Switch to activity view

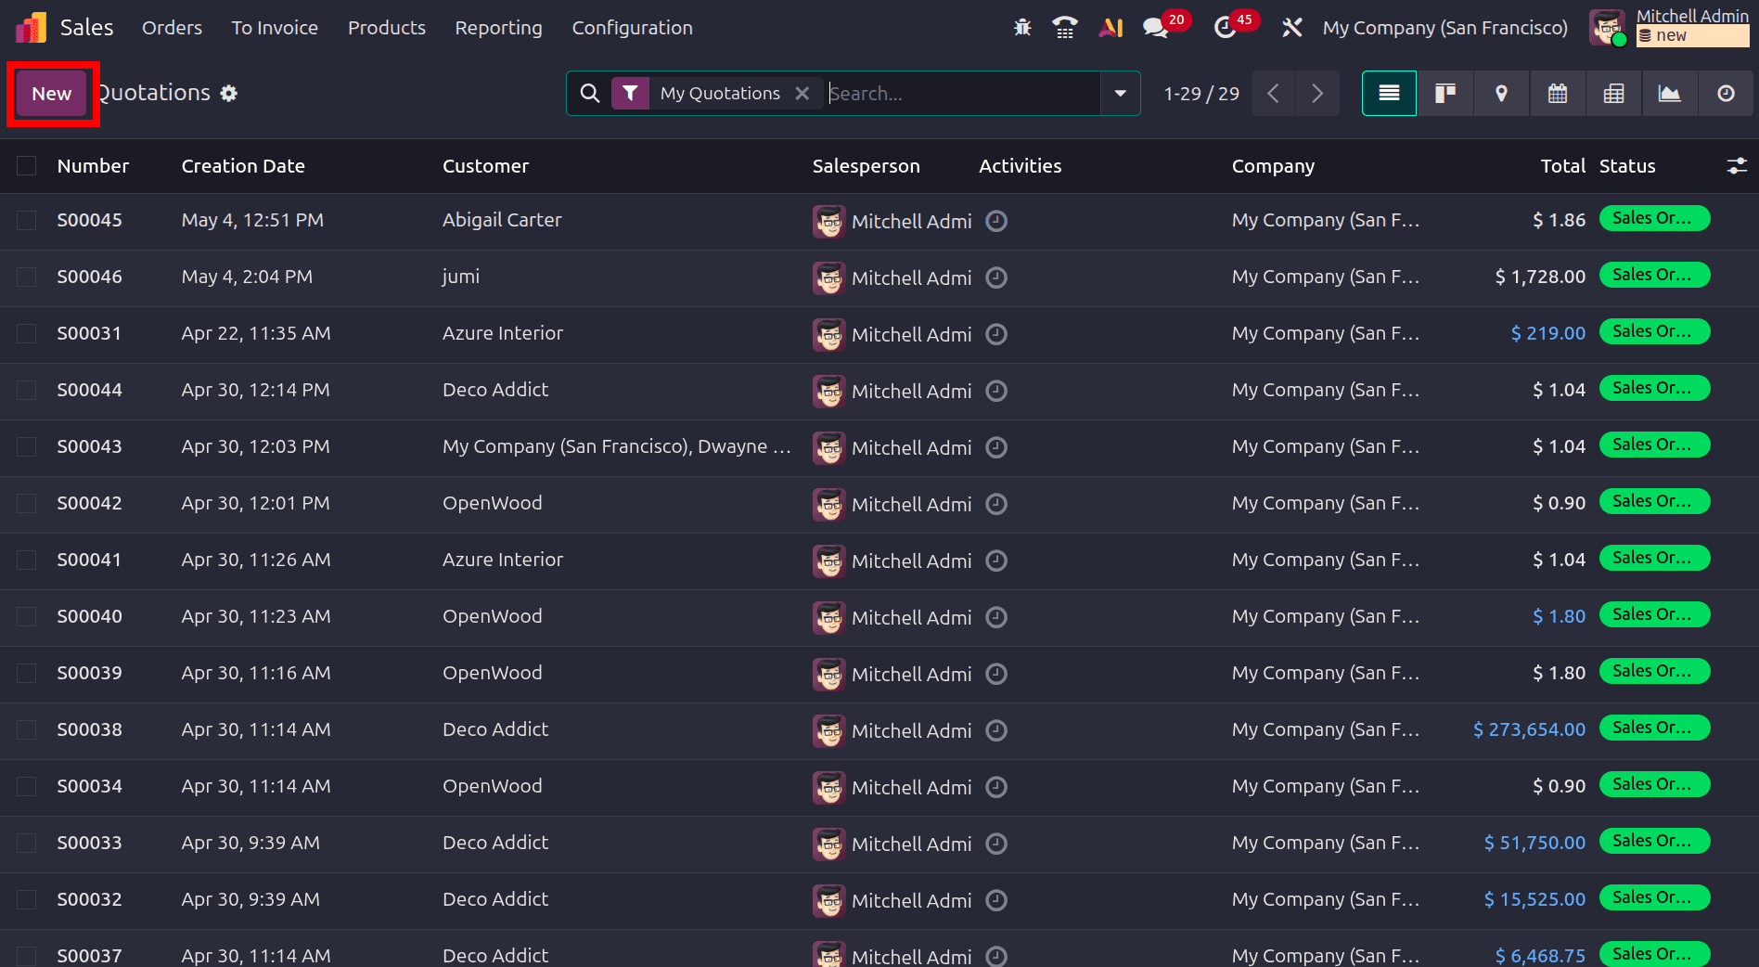pos(1726,93)
